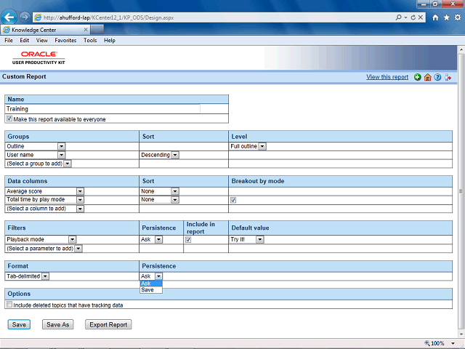Click the report Name field containing Training
Screen dimensions: 465x349
point(103,109)
